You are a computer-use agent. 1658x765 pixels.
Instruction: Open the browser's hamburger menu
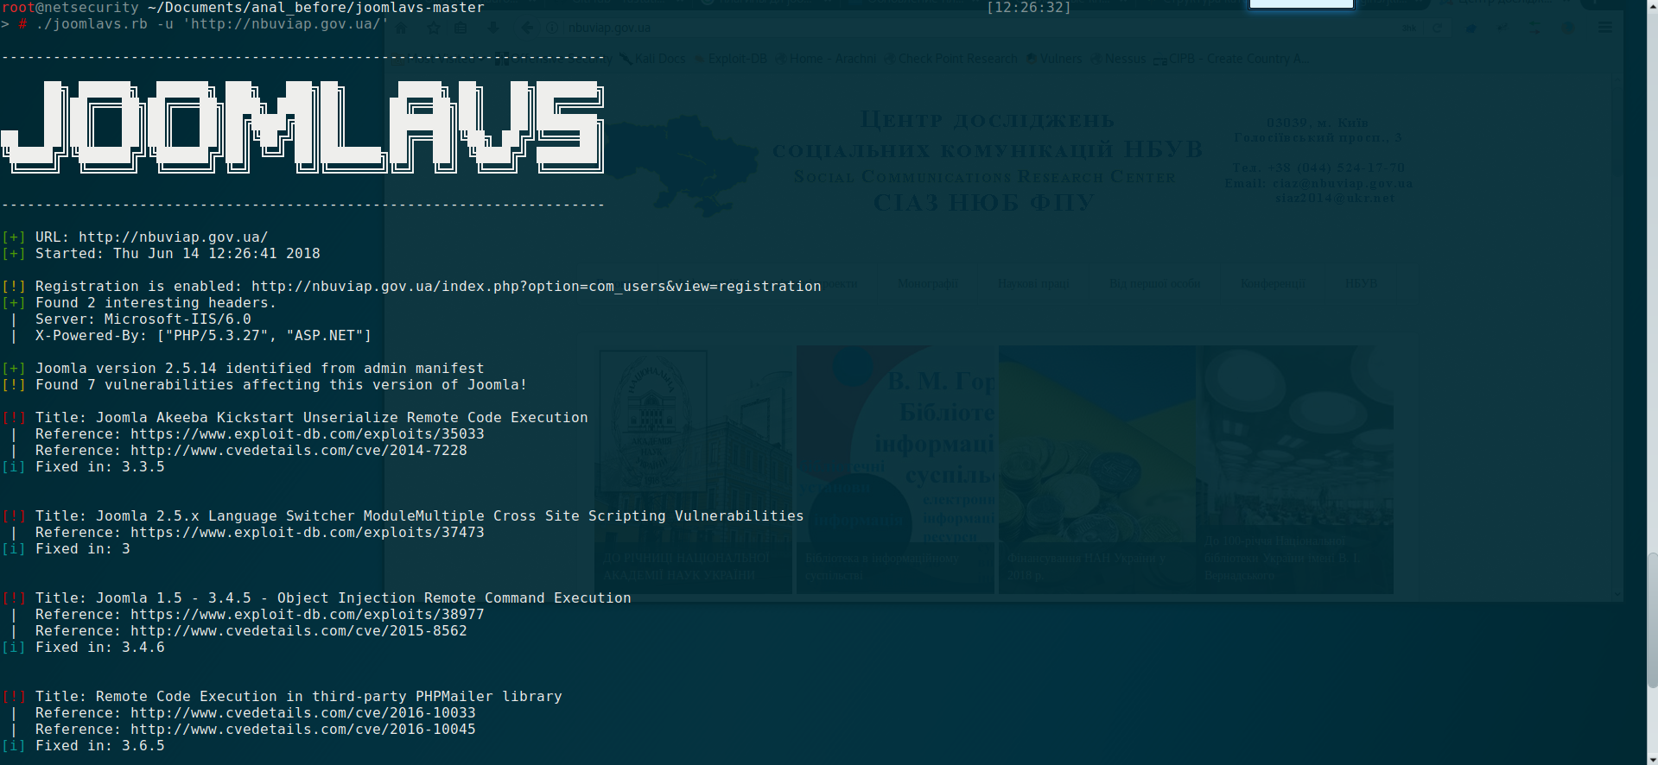1605,28
